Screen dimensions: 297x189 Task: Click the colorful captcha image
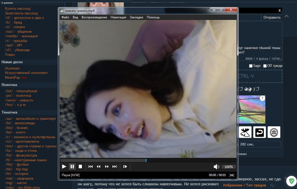(x=252, y=110)
